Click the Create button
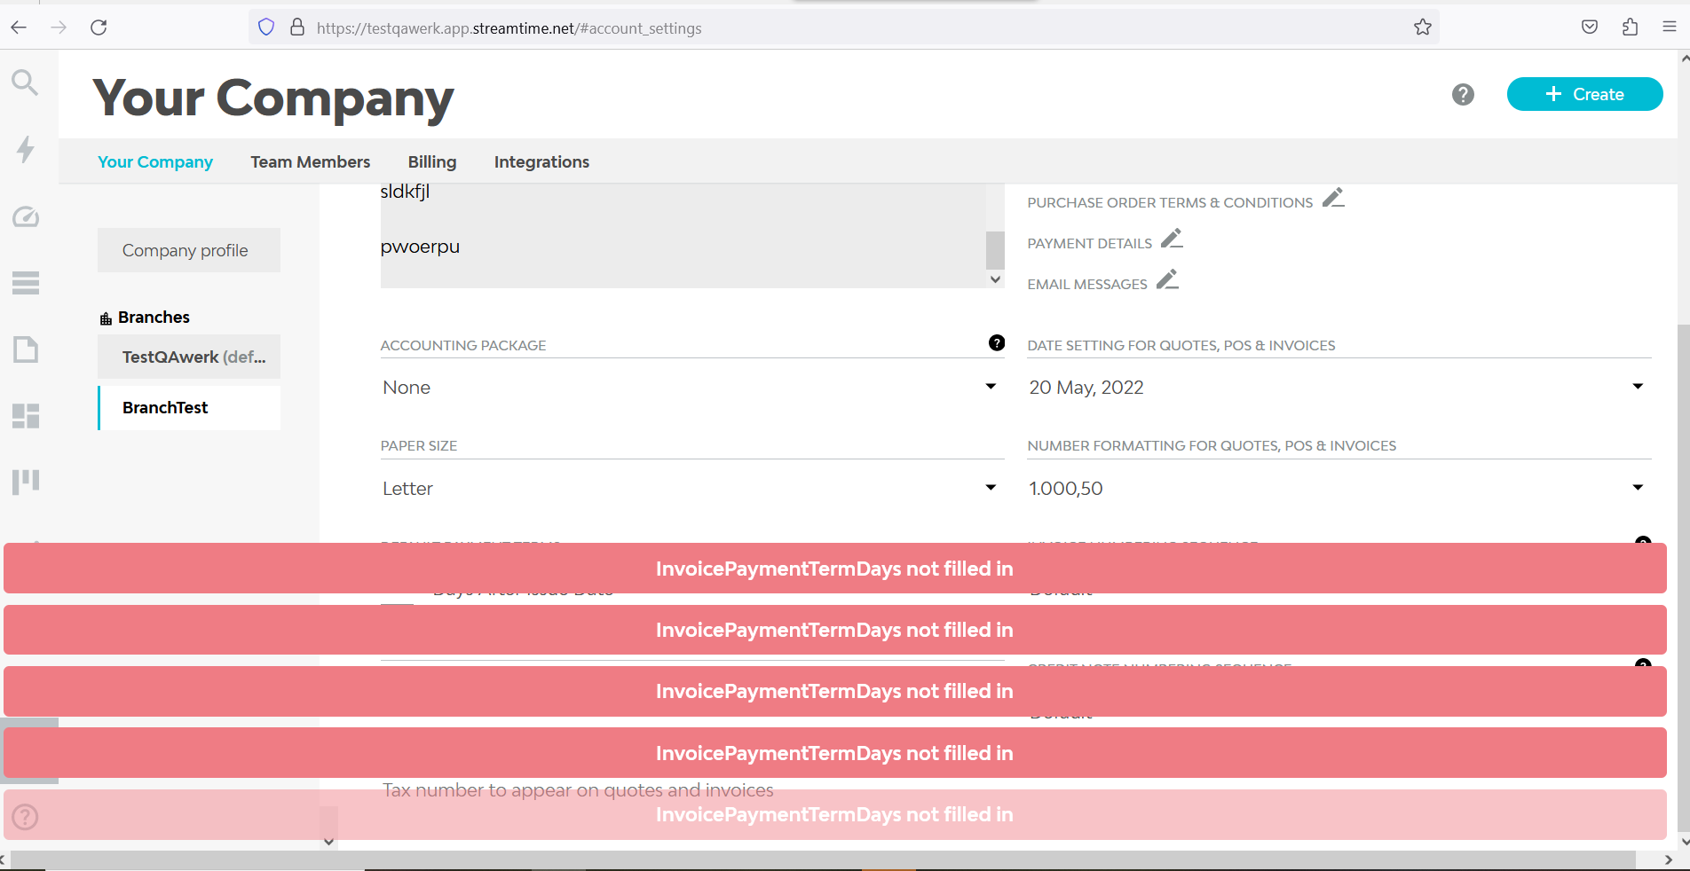The image size is (1690, 871). click(1584, 94)
